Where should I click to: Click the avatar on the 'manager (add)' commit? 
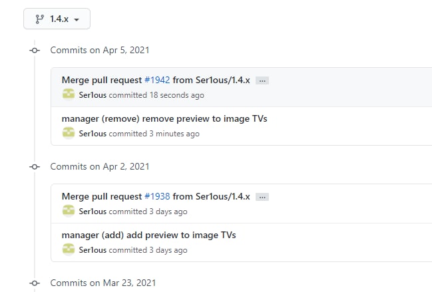[69, 249]
